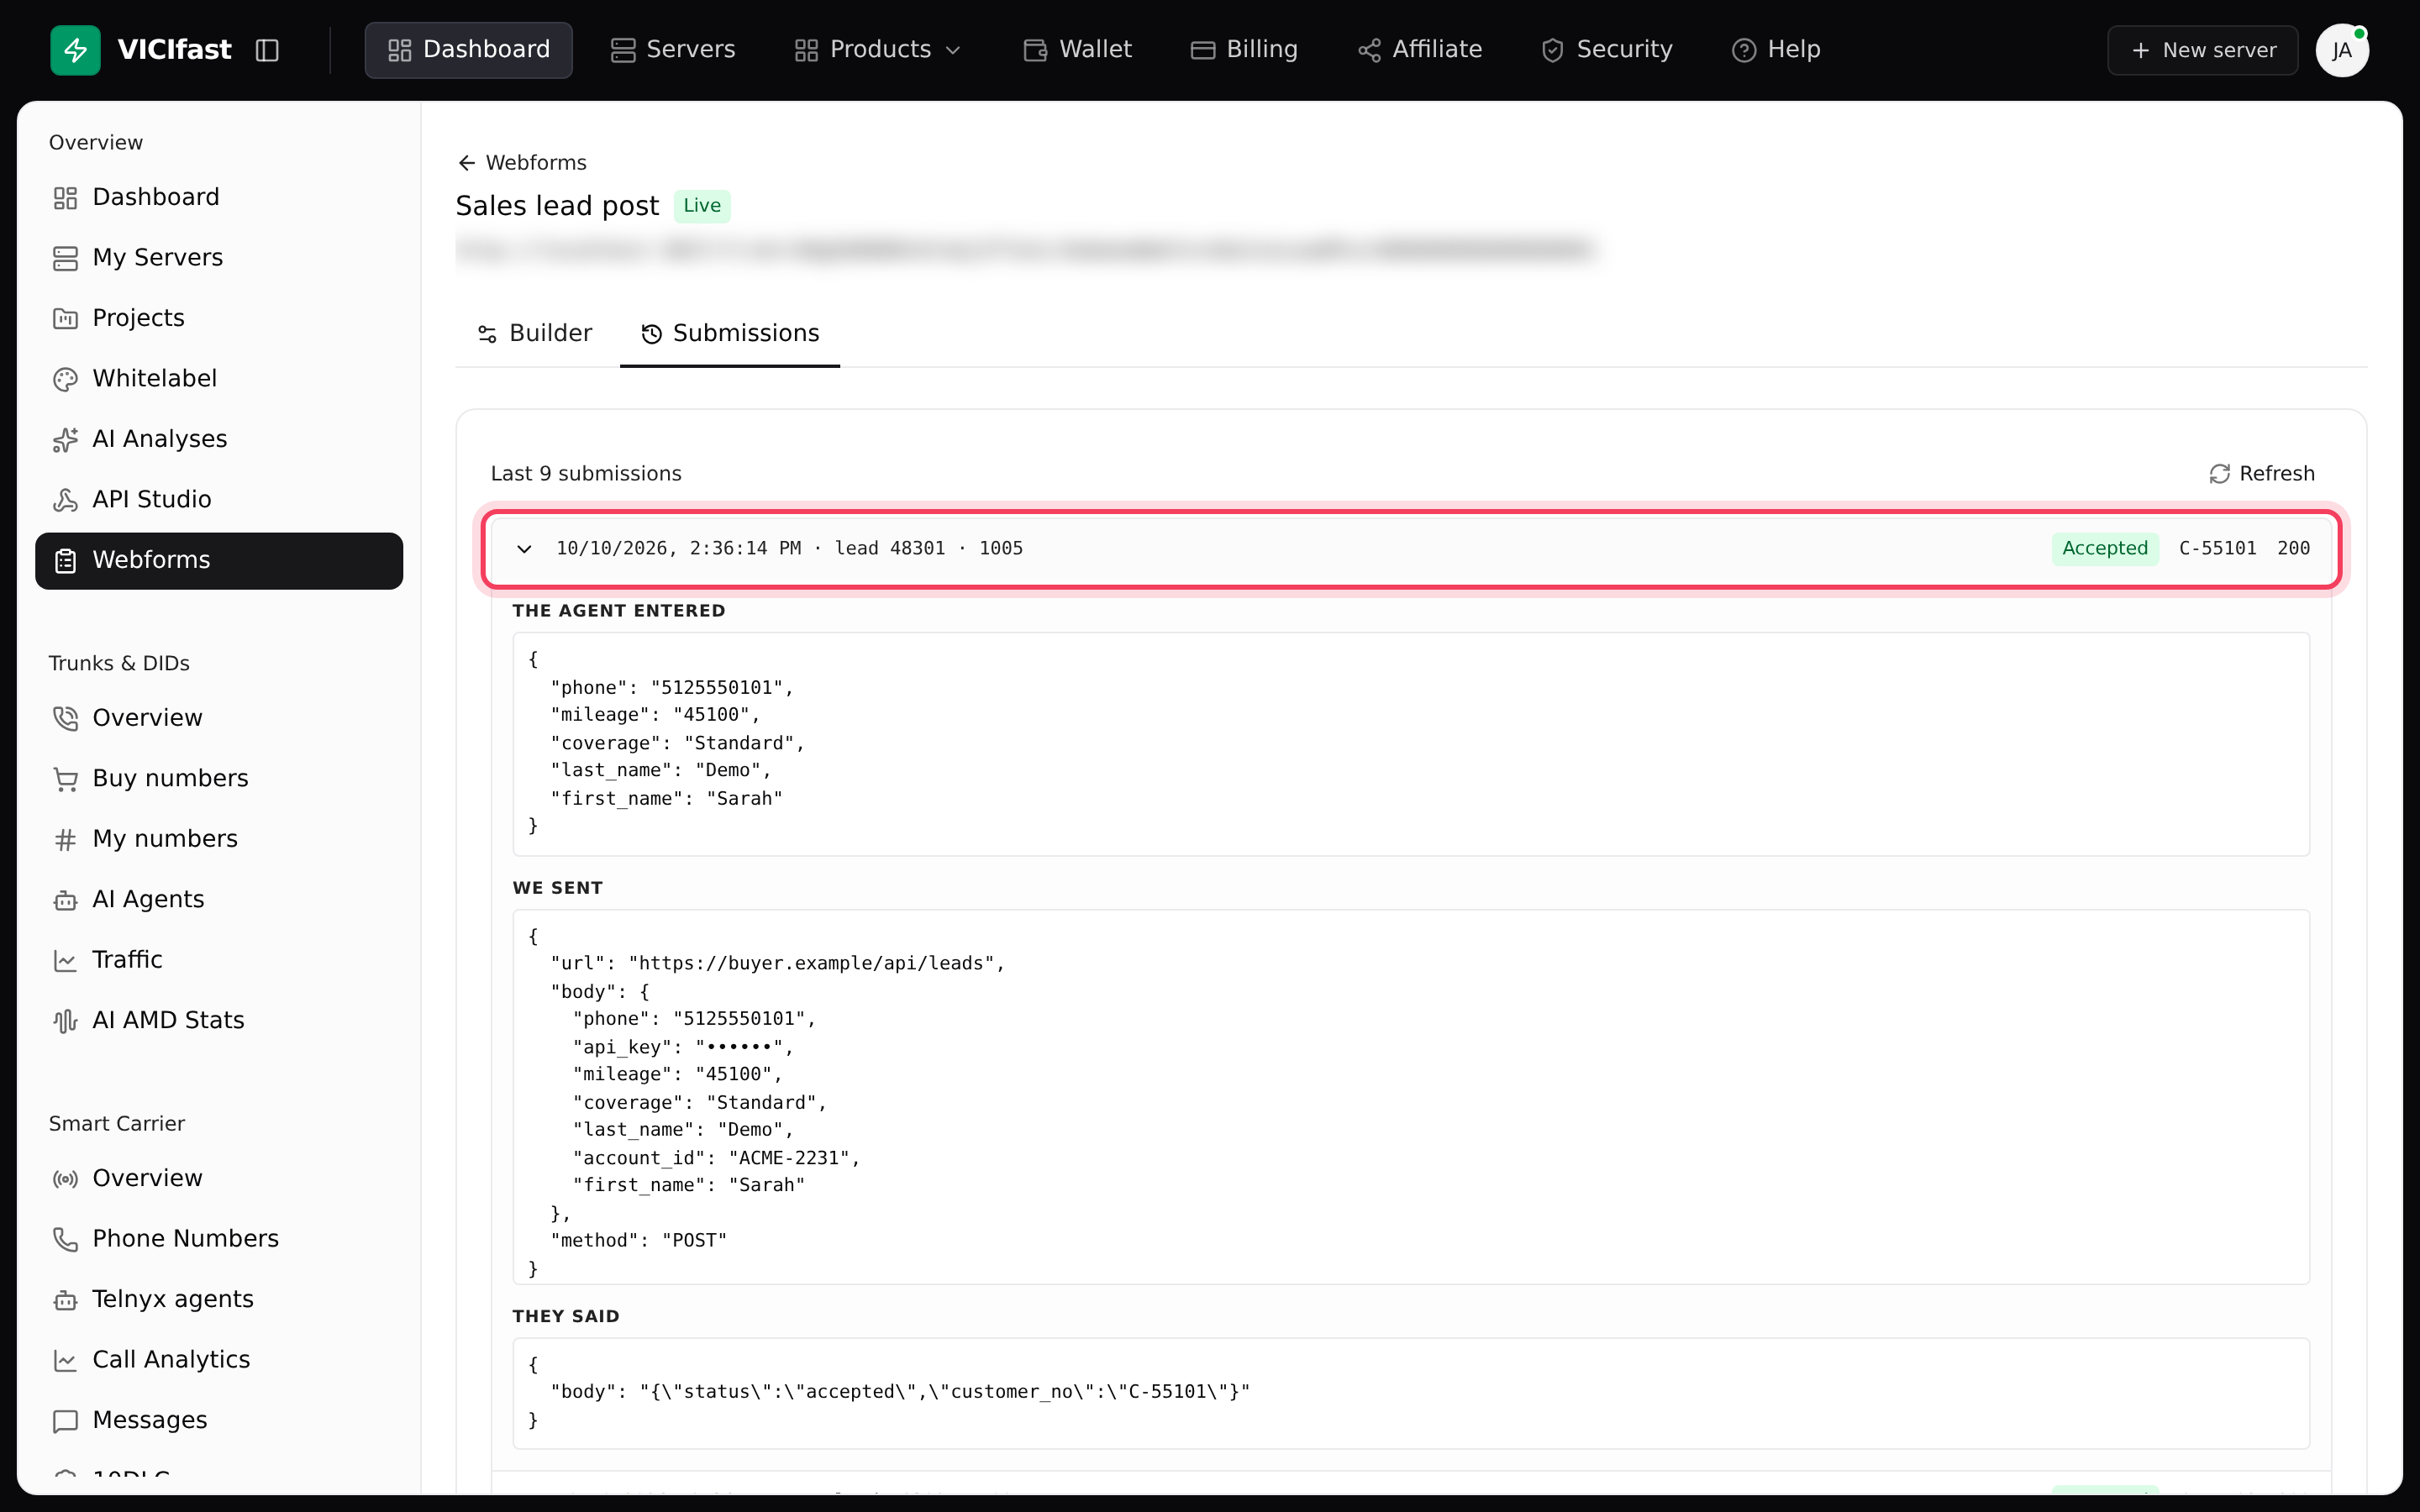The width and height of the screenshot is (2420, 1512).
Task: Open the Security page
Action: 1607,50
